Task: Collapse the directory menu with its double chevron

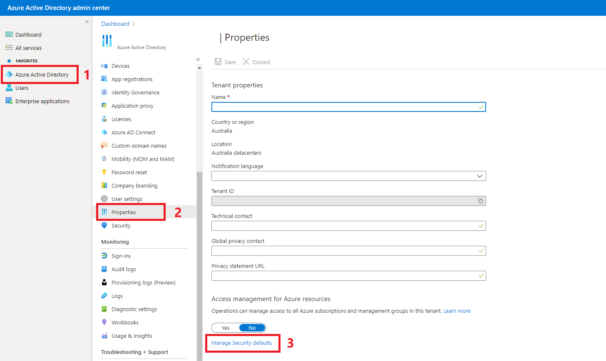Action: point(198,59)
